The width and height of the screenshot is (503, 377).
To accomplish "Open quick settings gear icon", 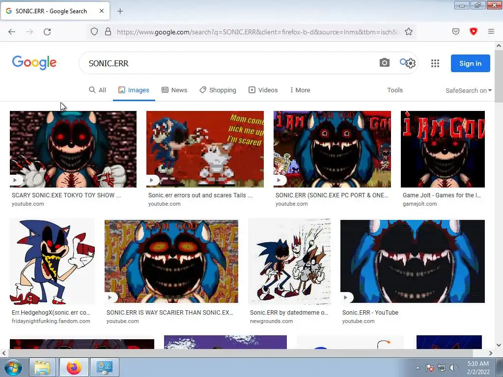I will 410,63.
